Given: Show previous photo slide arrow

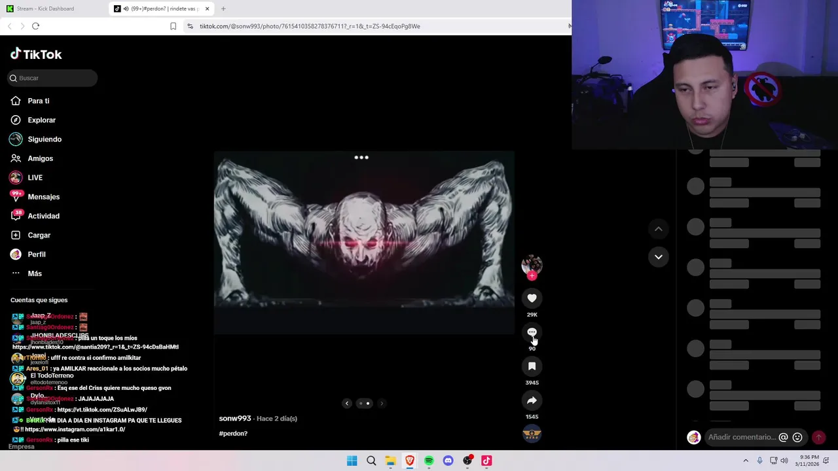Looking at the screenshot, I should click(x=347, y=404).
